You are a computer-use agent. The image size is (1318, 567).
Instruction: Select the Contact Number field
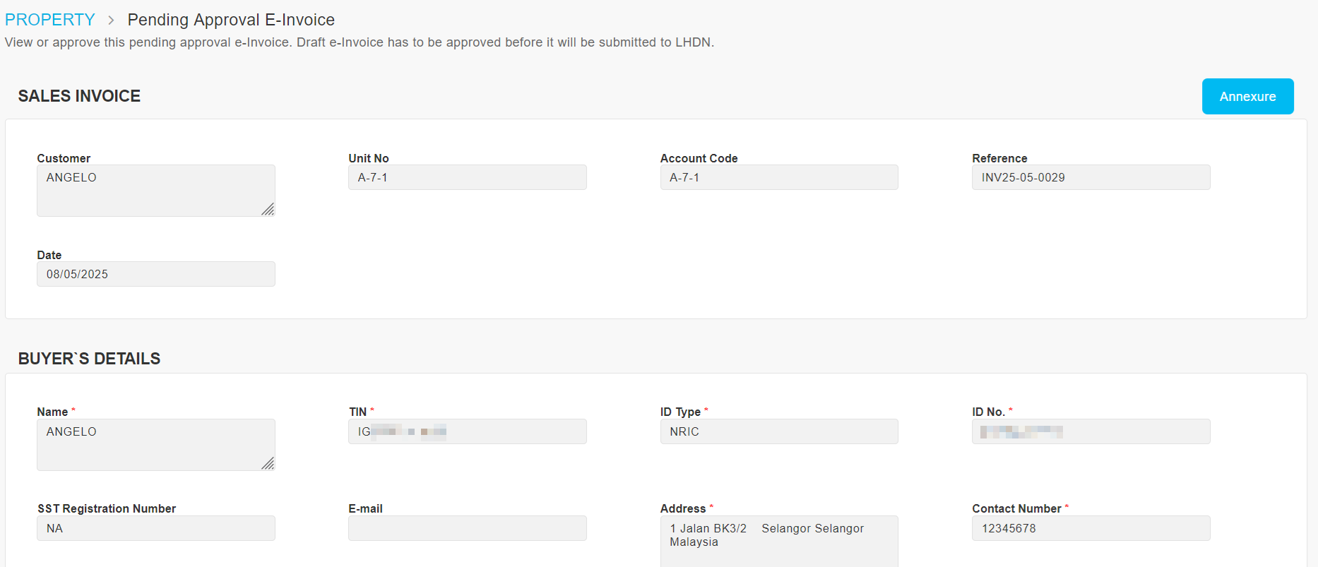tap(1091, 528)
